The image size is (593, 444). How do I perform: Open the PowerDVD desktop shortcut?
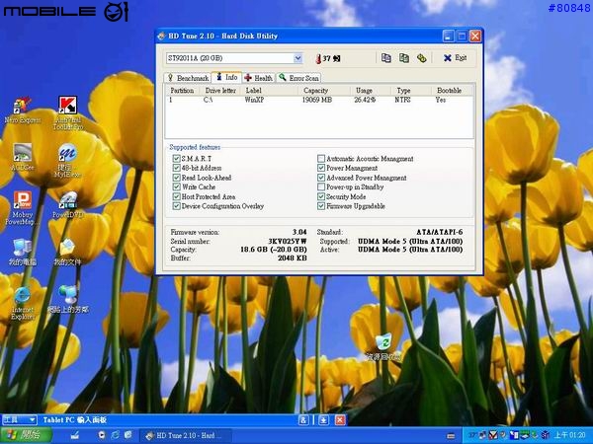(x=68, y=205)
